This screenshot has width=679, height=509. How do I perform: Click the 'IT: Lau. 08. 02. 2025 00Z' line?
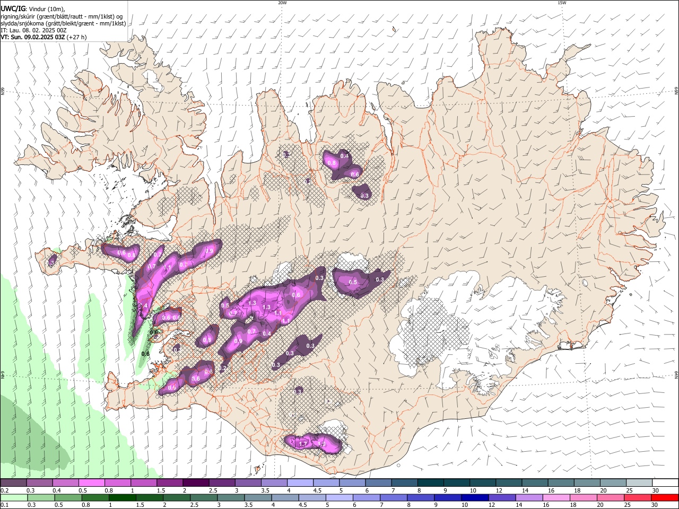[x=33, y=30]
